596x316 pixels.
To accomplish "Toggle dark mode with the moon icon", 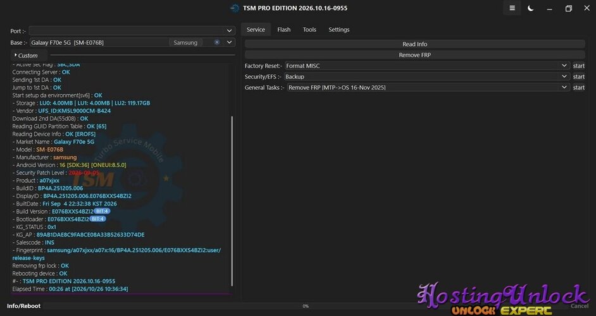I will 531,8.
